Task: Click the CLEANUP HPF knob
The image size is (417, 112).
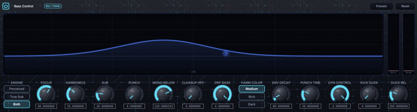Action: point(193,94)
